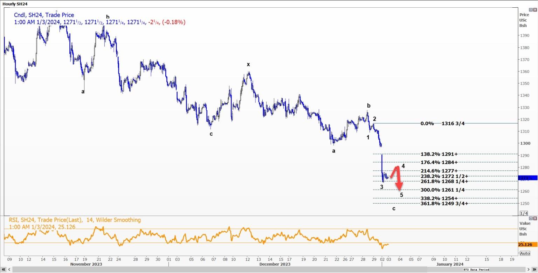Select the '261.8% 1268 1/4+' Fibonacci level
The image size is (538, 273).
pyautogui.click(x=444, y=181)
